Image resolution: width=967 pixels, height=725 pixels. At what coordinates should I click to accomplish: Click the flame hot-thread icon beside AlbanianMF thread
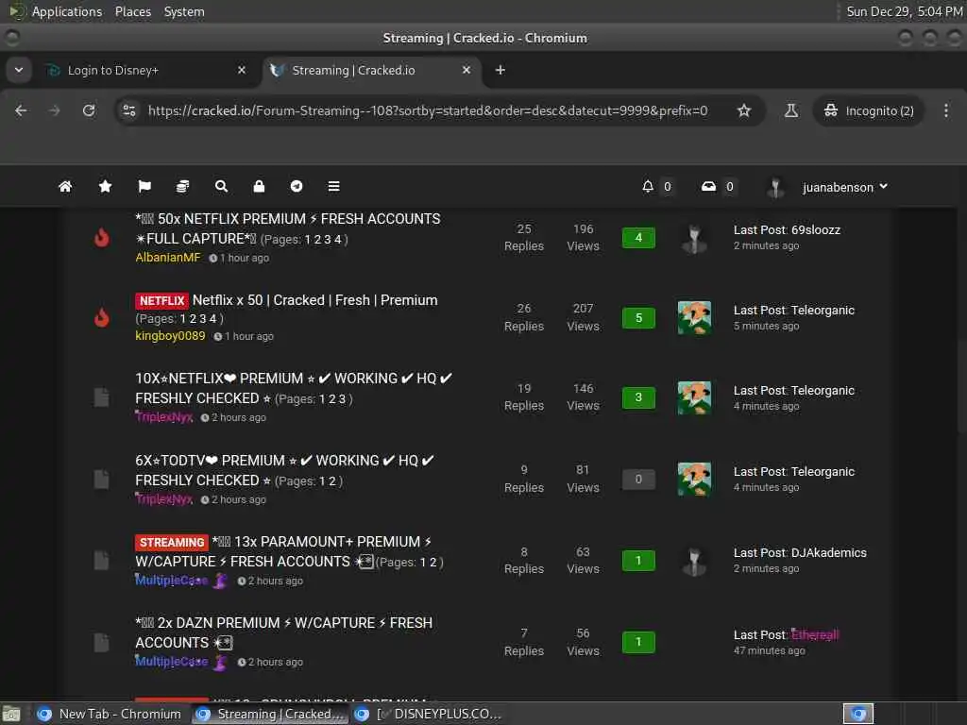[102, 237]
